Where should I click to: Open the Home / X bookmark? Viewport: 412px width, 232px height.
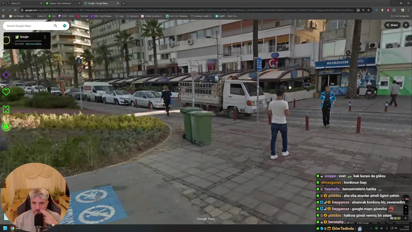click(40, 16)
